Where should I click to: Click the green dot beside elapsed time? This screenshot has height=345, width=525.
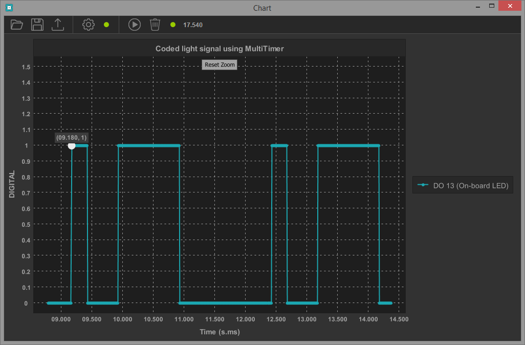click(173, 25)
